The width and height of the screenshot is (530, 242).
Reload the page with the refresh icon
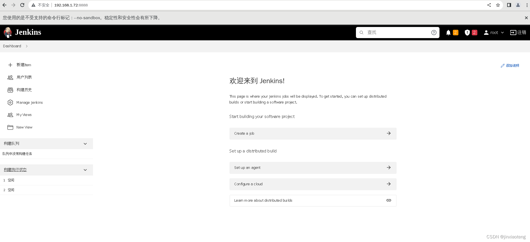(22, 5)
